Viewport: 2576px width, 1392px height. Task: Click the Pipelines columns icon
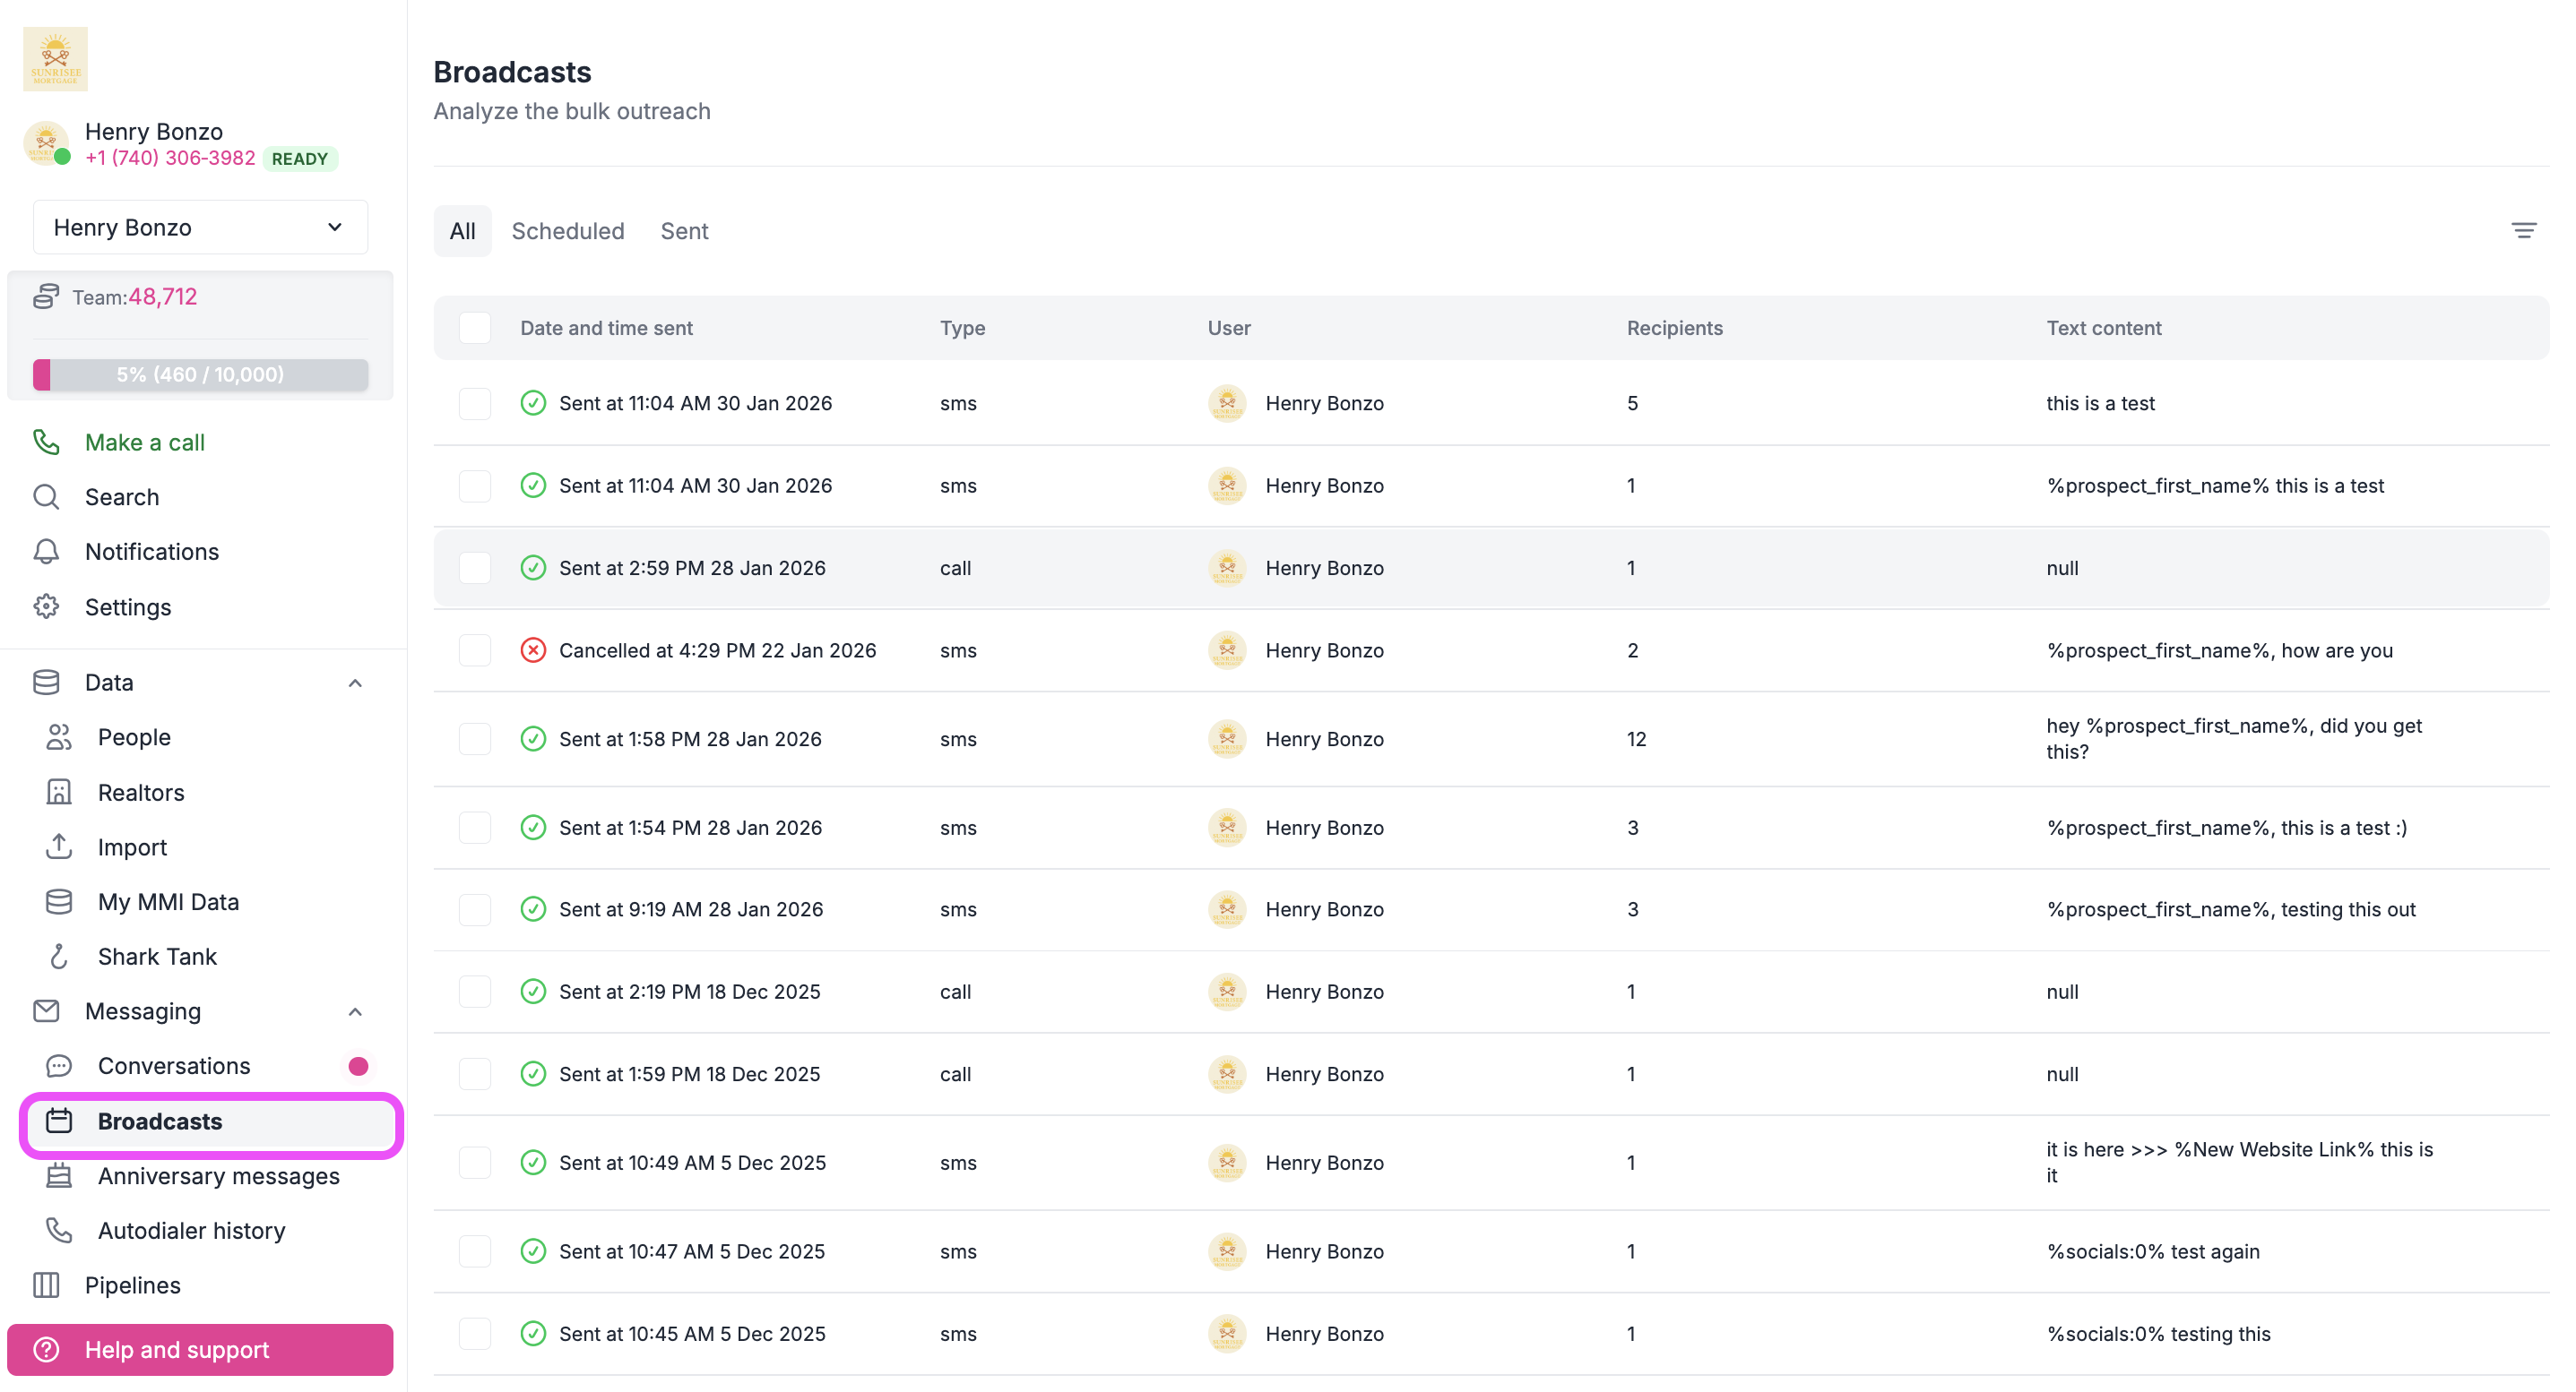point(46,1285)
